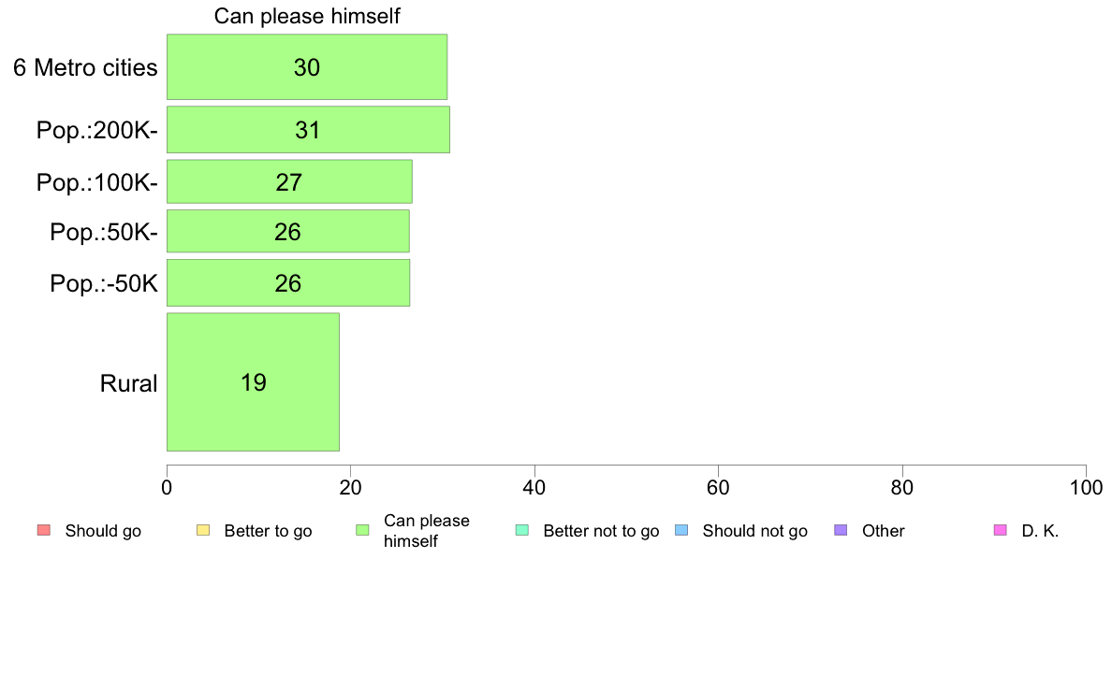Click the Can please himself column title
This screenshot has width=1112, height=688.
click(307, 16)
